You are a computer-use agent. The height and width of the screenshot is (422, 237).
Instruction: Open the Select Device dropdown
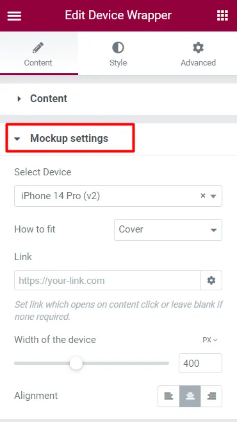click(118, 196)
